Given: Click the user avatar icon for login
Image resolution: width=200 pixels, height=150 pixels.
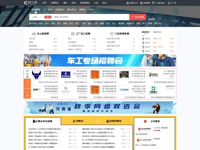Looking at the screenshot, I should click(x=153, y=3).
